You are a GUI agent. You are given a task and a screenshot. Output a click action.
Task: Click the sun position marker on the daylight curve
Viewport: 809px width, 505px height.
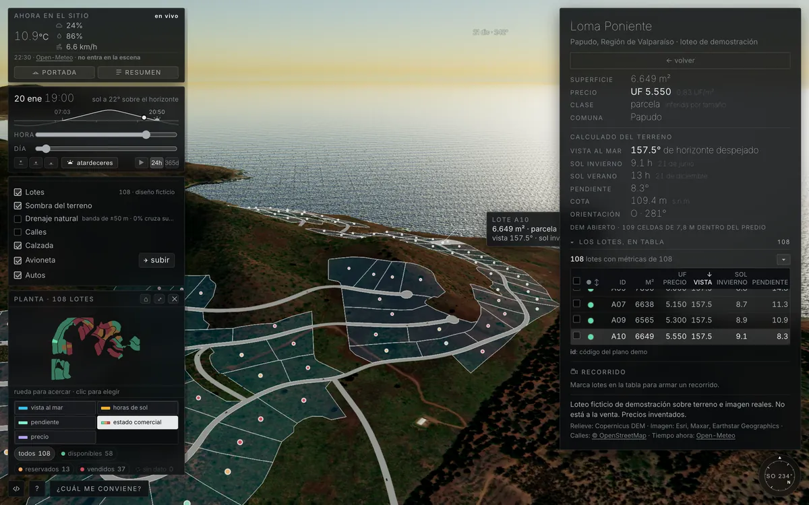pos(144,117)
